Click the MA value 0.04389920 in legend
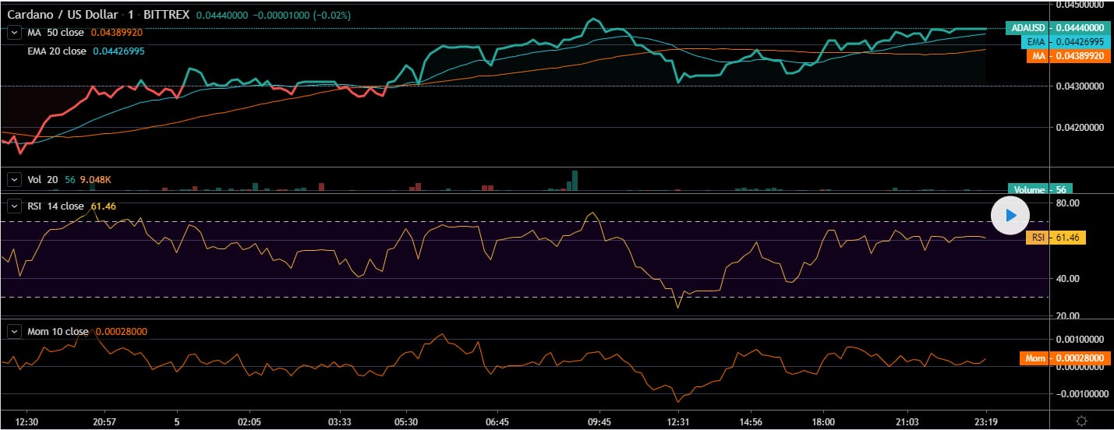 pyautogui.click(x=117, y=33)
